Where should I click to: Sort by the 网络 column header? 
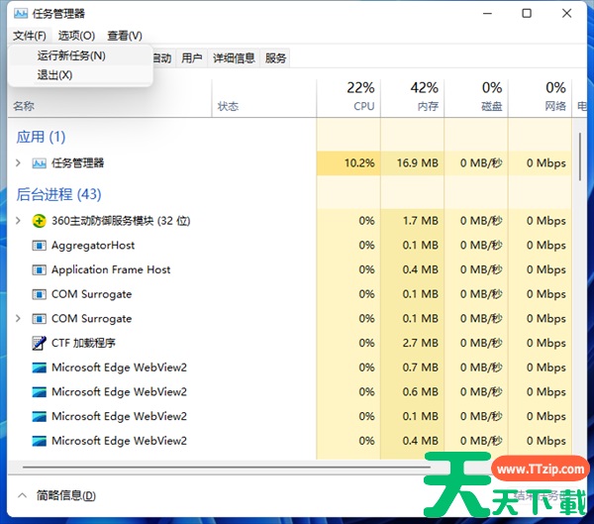click(x=540, y=97)
